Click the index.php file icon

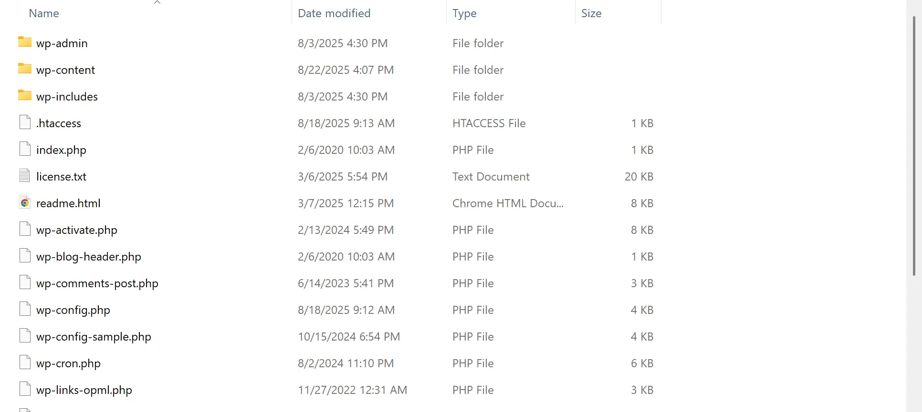tap(25, 149)
